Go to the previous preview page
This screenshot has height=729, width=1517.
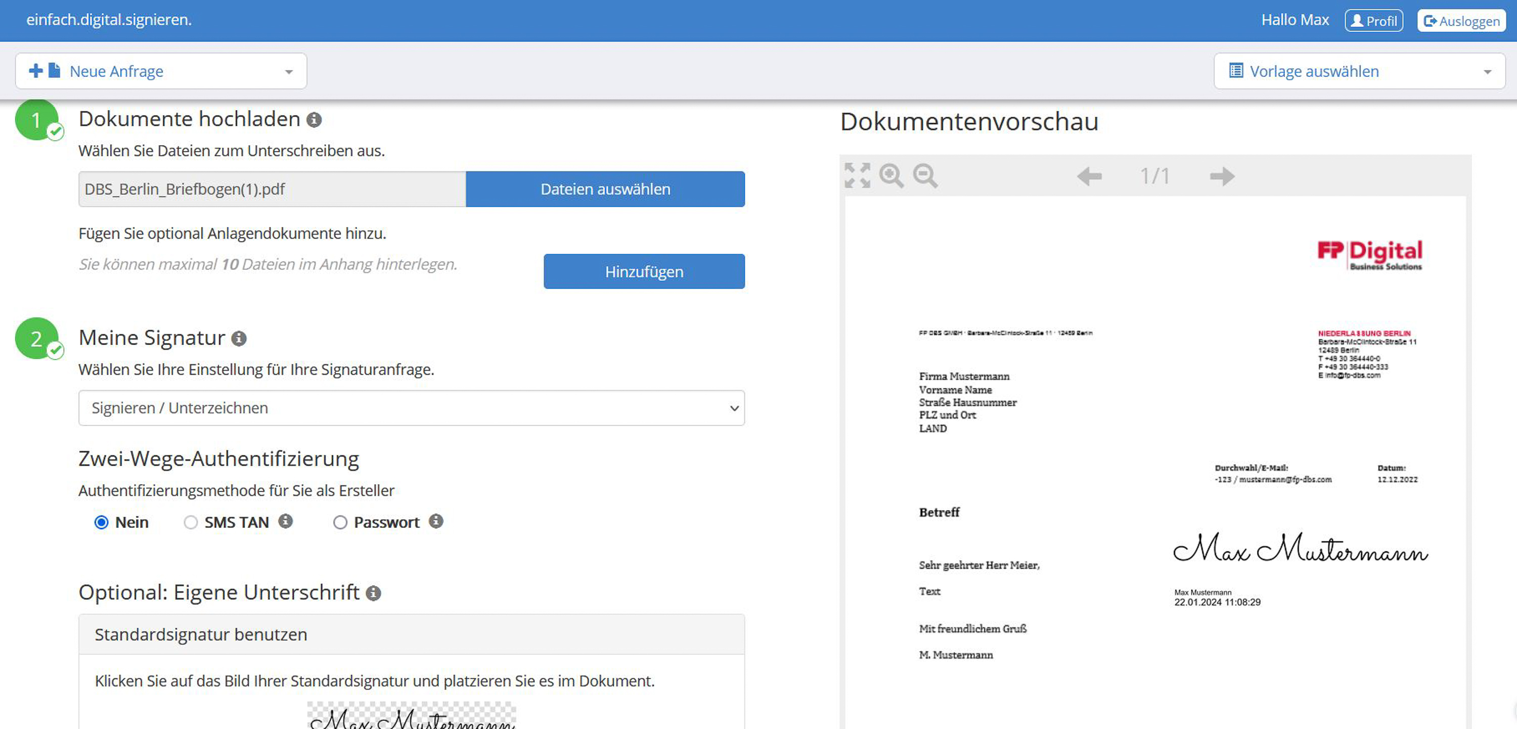coord(1090,175)
